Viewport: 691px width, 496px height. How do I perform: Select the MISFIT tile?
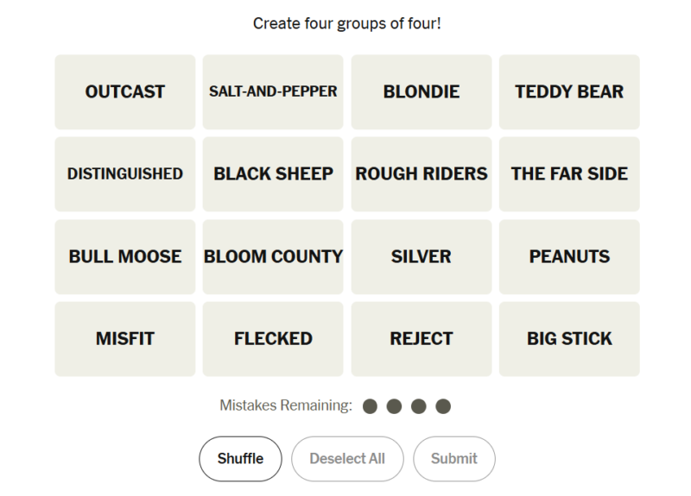pos(125,338)
